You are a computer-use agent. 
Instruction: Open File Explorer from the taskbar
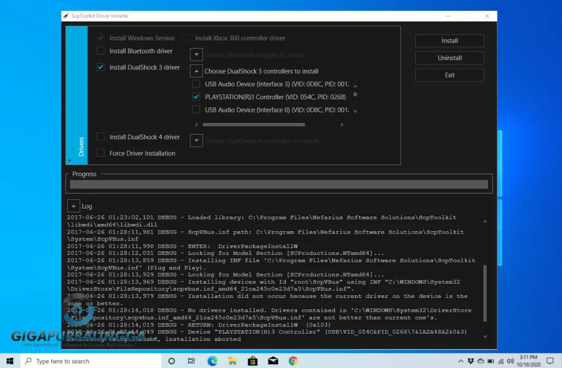tap(232, 360)
